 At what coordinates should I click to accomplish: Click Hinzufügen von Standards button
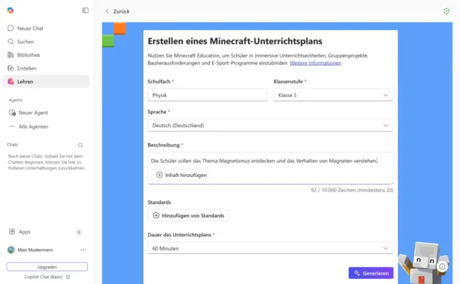tap(188, 216)
